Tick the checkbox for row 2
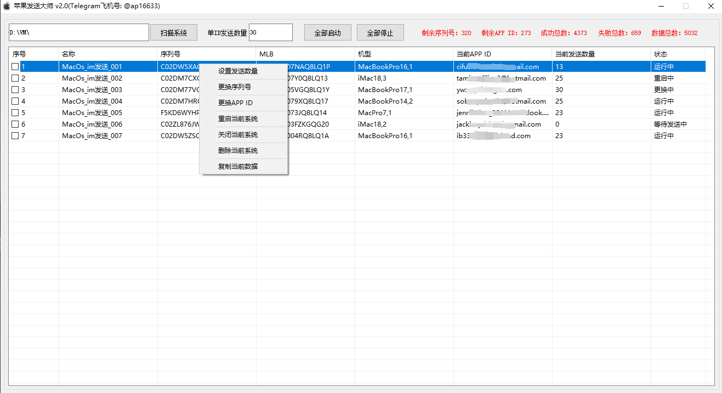The height and width of the screenshot is (393, 722). click(x=15, y=78)
